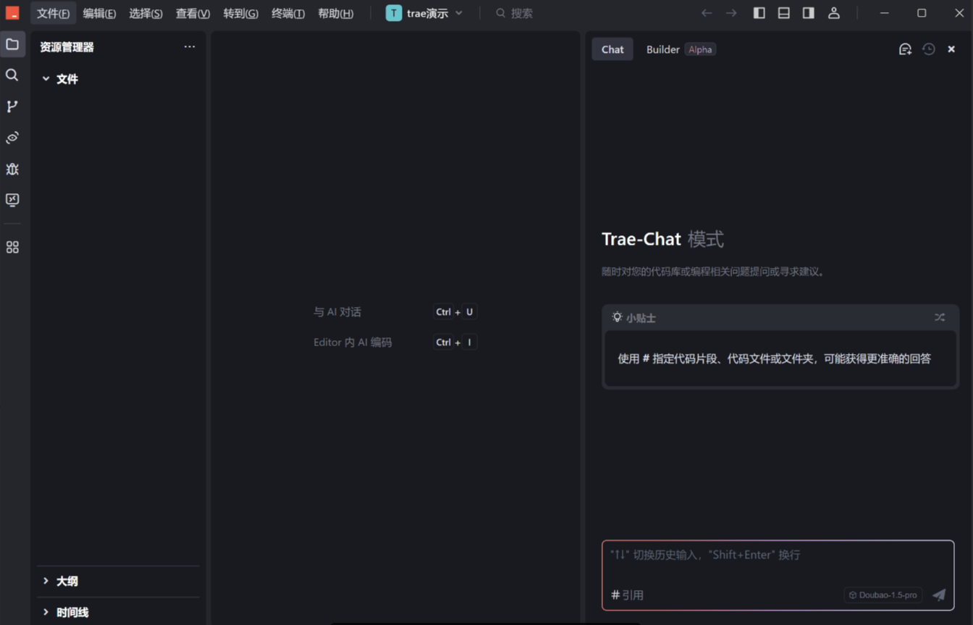973x625 pixels.
Task: Click the chevron next to trae演示
Action: [x=459, y=13]
